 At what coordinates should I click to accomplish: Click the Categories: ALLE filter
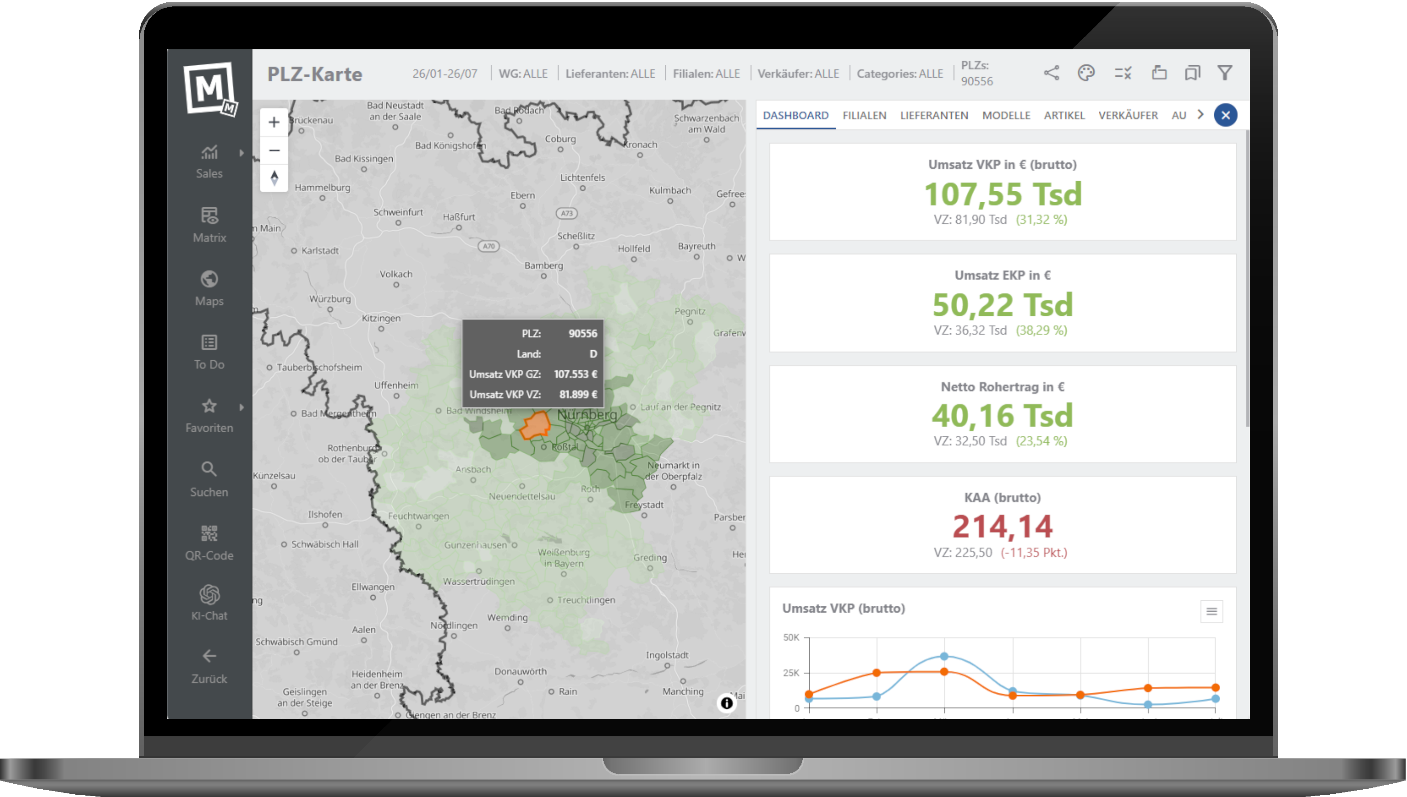point(900,73)
